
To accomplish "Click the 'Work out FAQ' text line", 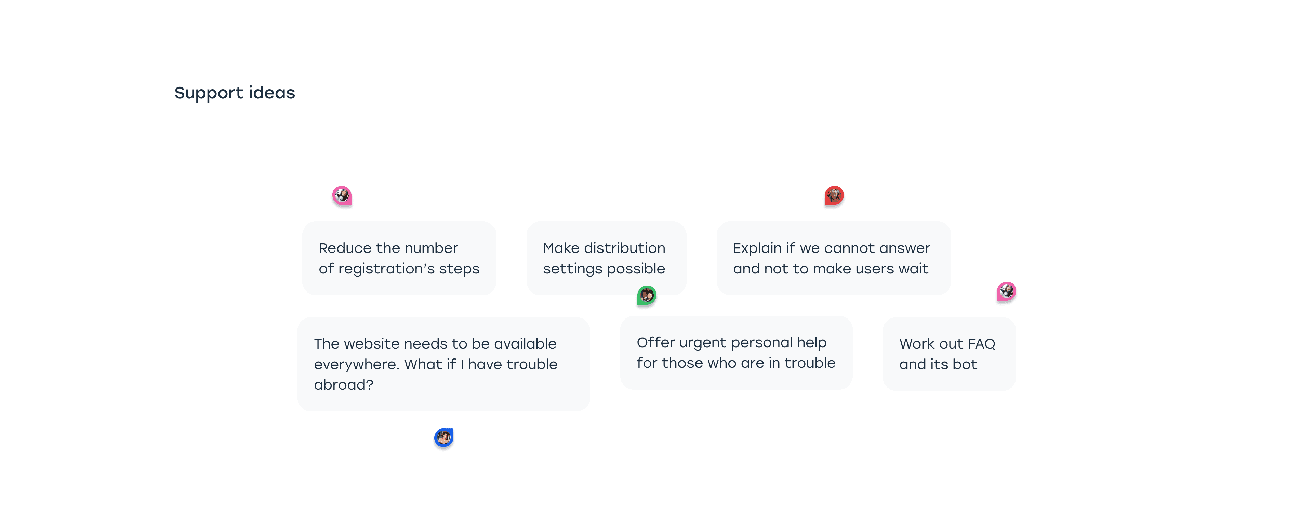I will pos(947,344).
